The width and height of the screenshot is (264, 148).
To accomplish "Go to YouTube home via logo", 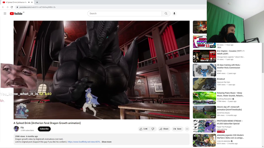I will click(16, 14).
